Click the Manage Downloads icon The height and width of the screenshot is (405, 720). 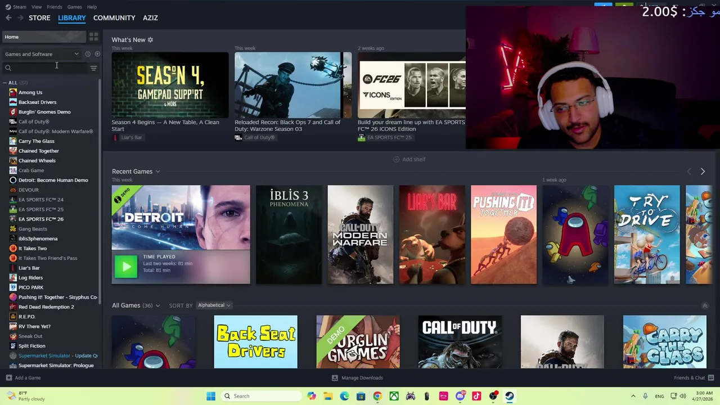[x=335, y=378]
